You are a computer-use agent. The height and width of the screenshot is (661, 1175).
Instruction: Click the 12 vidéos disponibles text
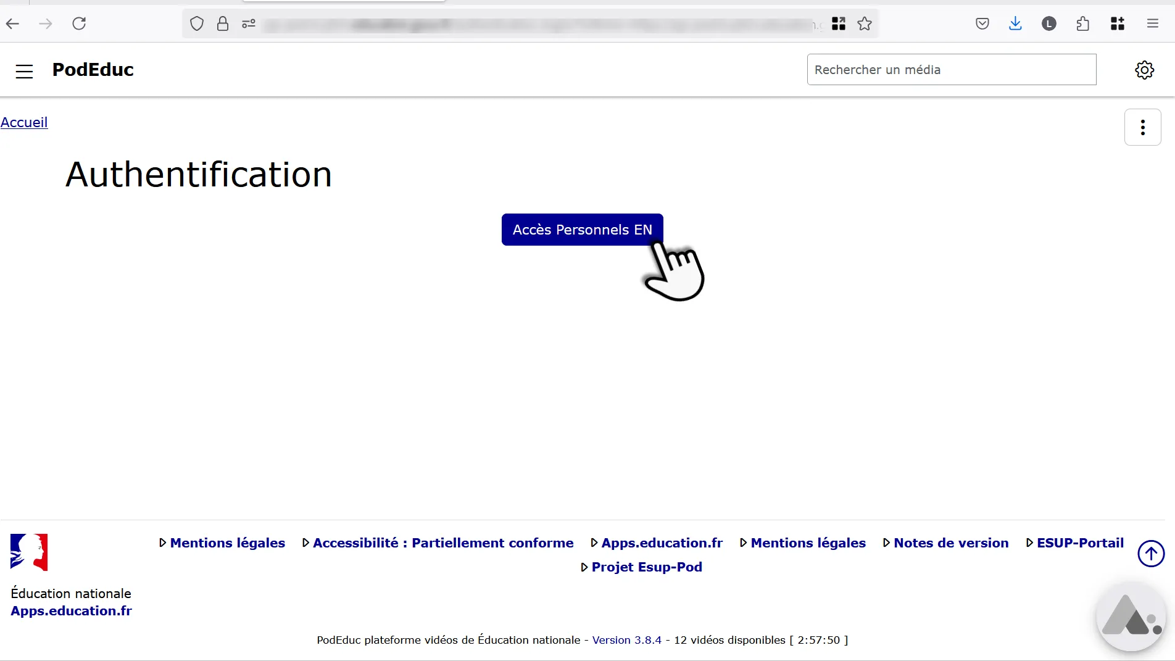click(729, 640)
